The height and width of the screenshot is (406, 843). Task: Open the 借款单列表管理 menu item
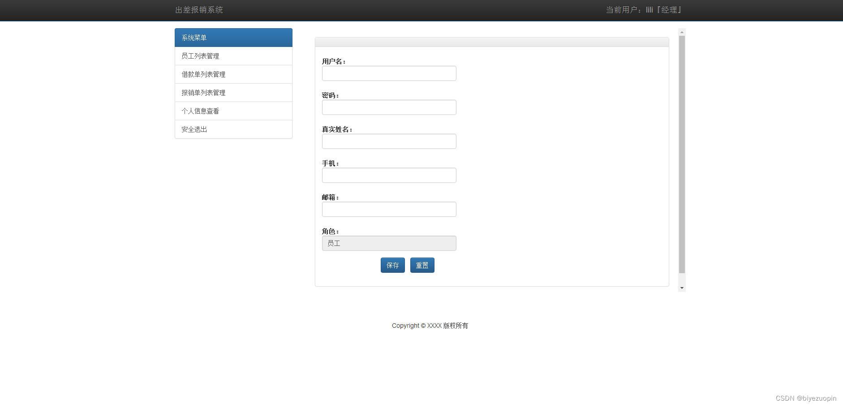[x=233, y=74]
